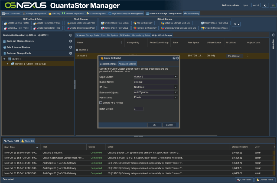Click Create S3 Storage Class
Image resolution: width=277 pixels, height=183 pixels.
pyautogui.click(x=215, y=28)
